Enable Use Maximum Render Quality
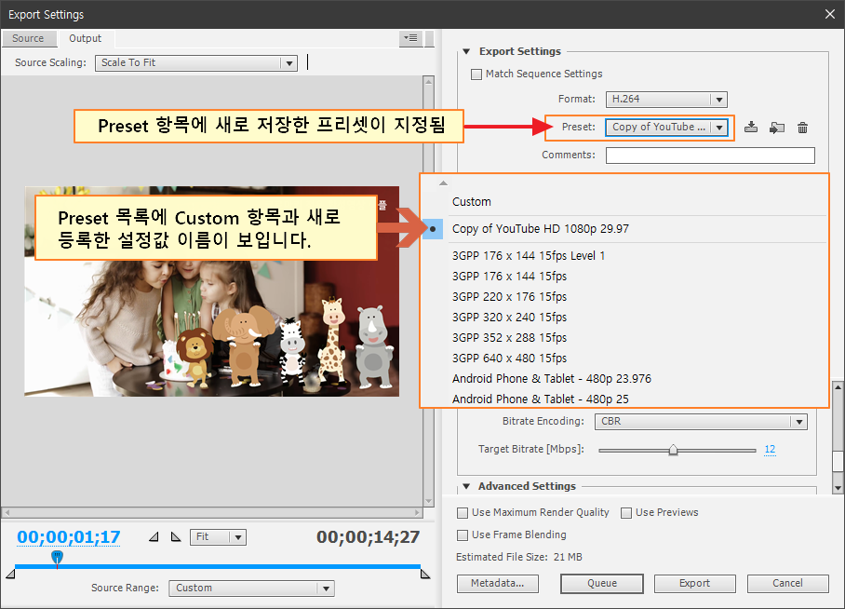The height and width of the screenshot is (609, 845). click(463, 513)
